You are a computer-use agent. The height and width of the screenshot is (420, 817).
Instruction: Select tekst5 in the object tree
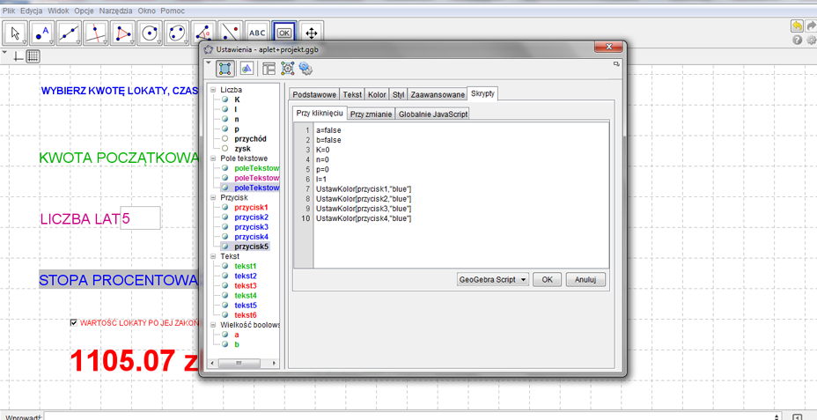[x=246, y=306]
